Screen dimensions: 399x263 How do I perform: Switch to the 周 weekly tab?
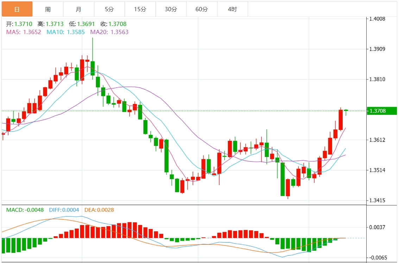48,9
